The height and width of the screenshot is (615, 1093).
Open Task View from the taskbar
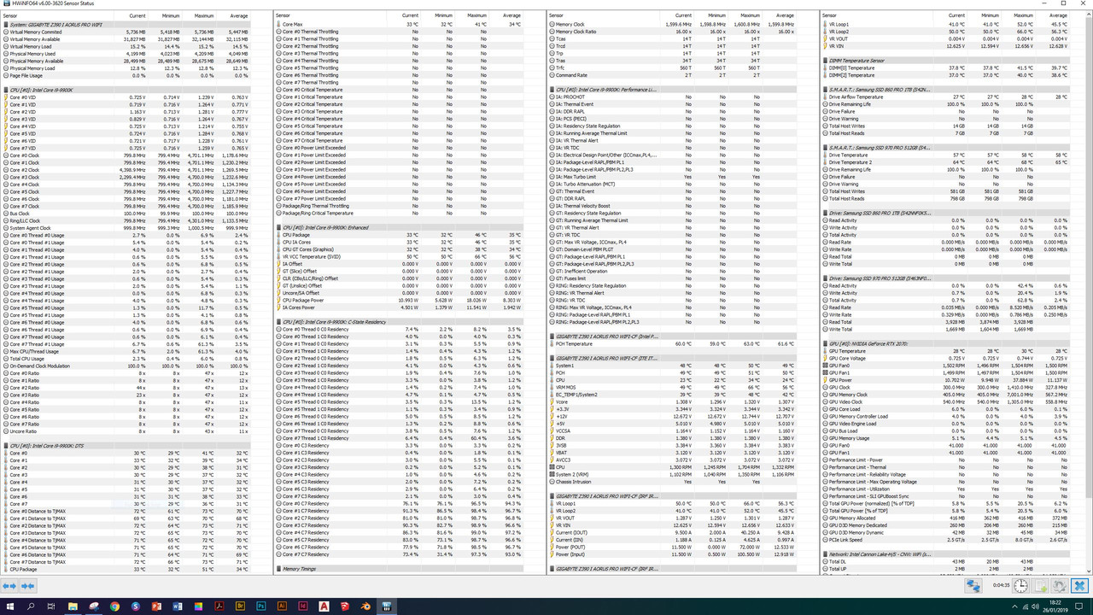click(x=50, y=606)
